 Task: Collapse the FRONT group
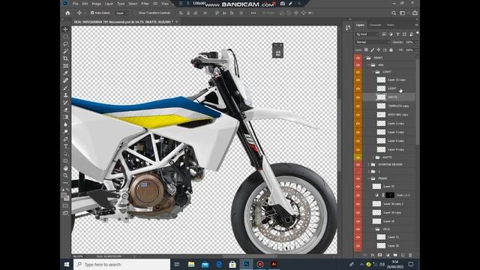pyautogui.click(x=364, y=58)
